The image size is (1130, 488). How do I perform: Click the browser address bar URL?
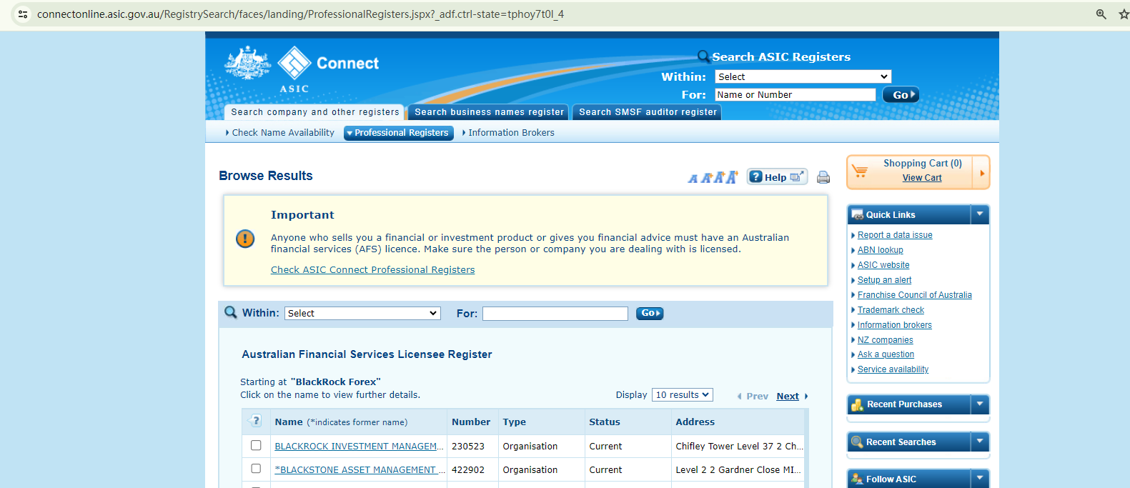(300, 14)
